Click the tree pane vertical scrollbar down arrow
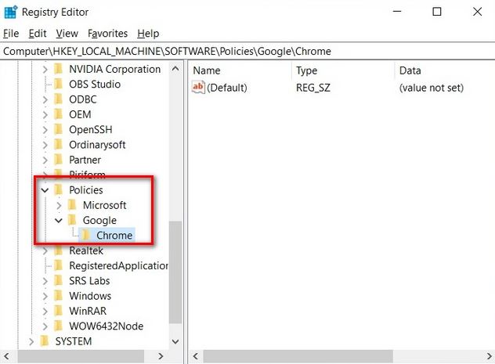The height and width of the screenshot is (364, 495). pyautogui.click(x=175, y=341)
